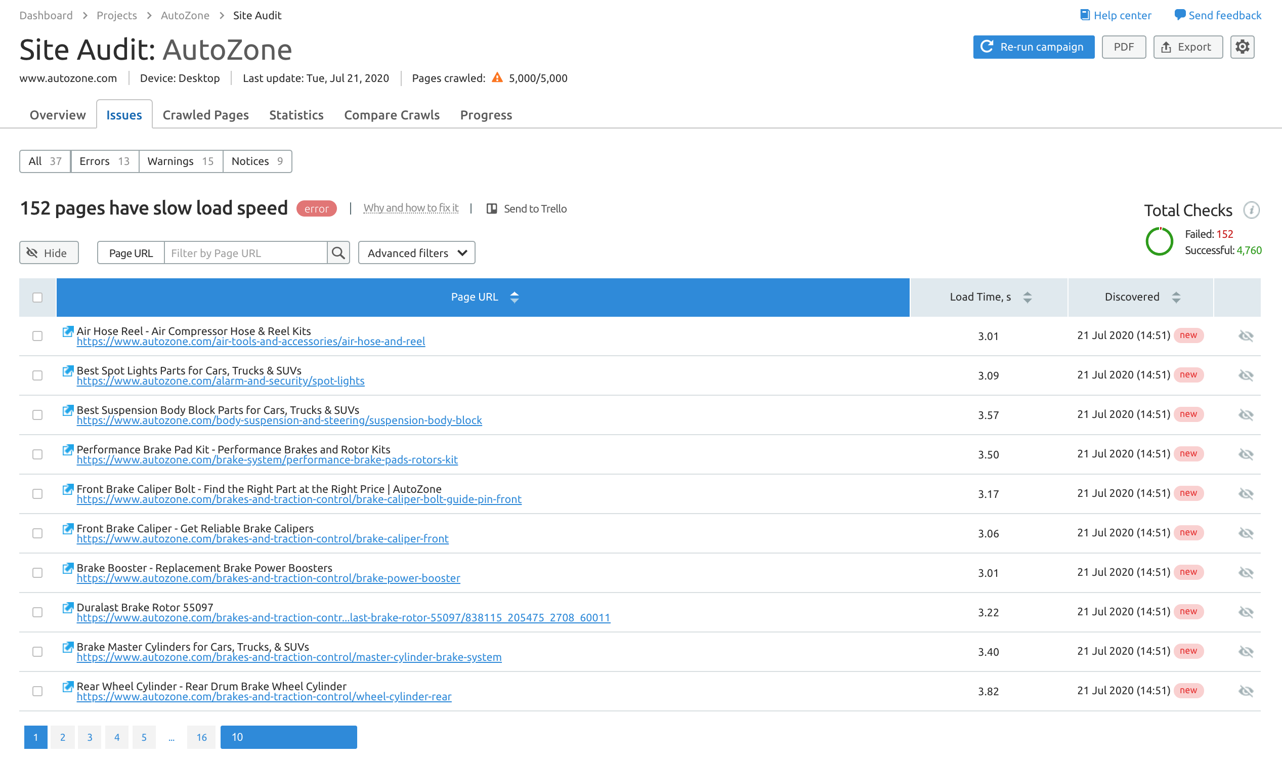Hide the Front Brake Caliper Bolt row with eye icon

click(1246, 493)
